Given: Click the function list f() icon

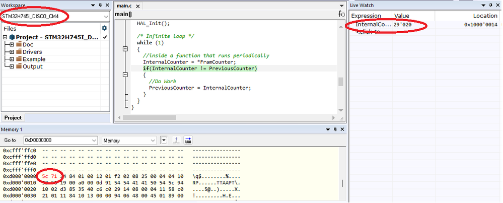Looking at the screenshot, I should (342, 14).
